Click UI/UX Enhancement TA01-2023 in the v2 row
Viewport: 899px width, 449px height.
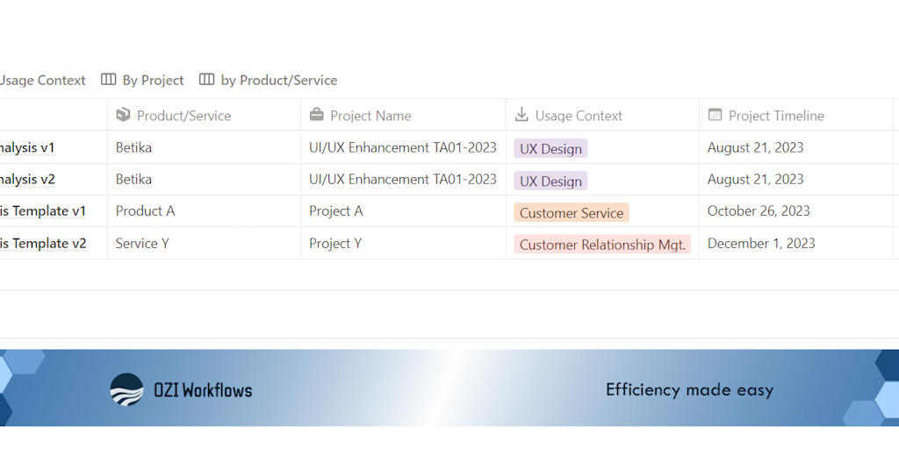tap(402, 180)
